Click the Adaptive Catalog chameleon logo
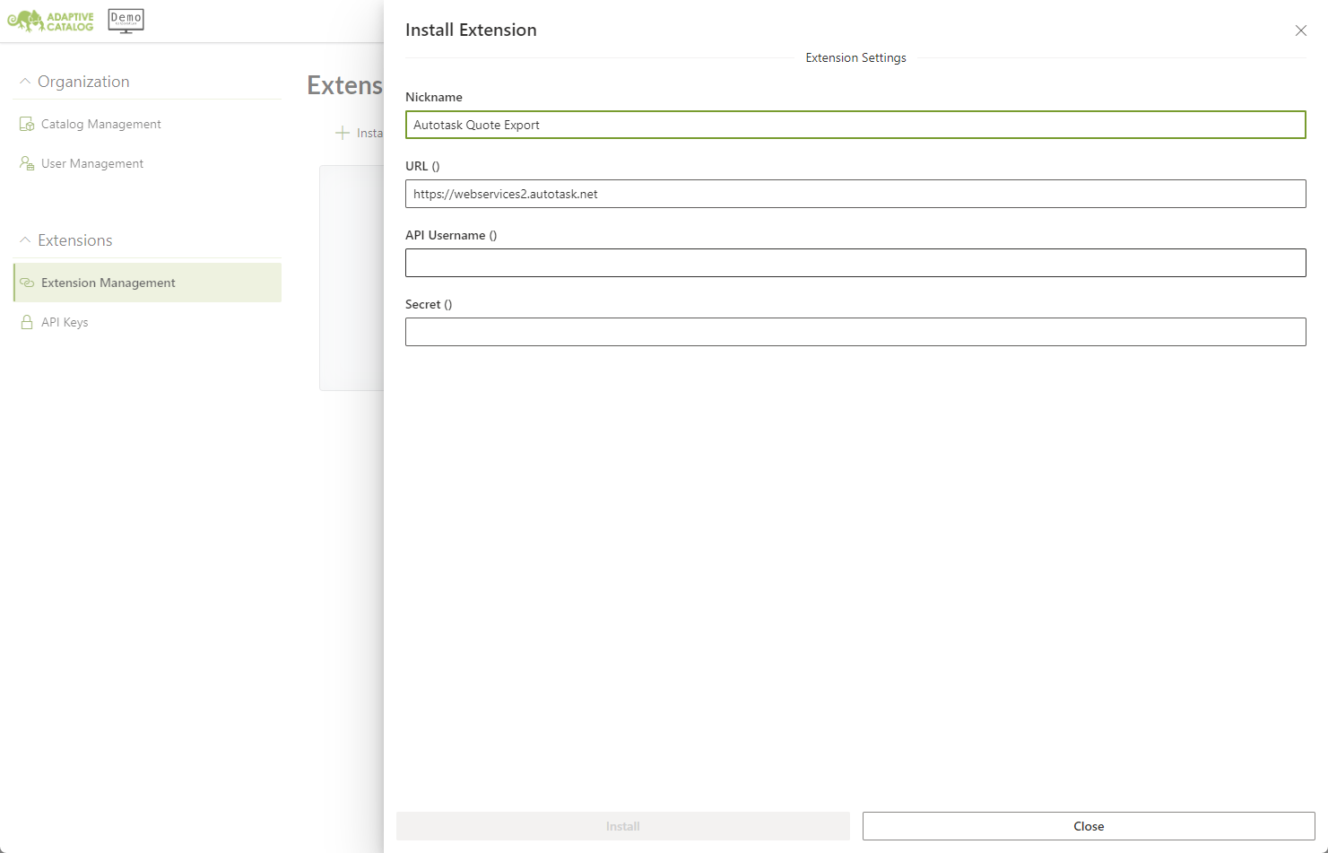This screenshot has height=853, width=1328. point(50,21)
